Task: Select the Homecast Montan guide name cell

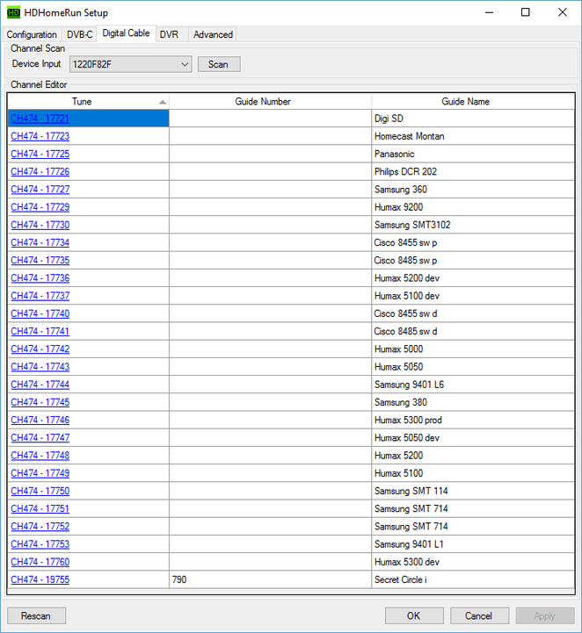Action: coord(473,136)
